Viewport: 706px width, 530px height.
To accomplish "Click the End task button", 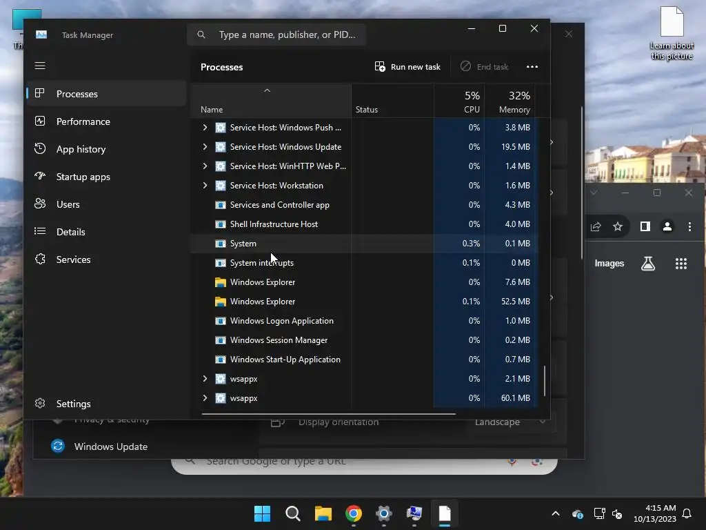I will pos(485,67).
